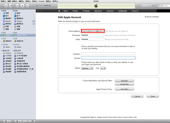
Task: Click the Done button
Action: tap(153, 96)
